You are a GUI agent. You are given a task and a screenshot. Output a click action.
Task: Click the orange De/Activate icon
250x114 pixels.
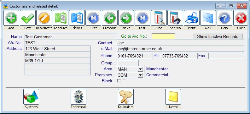[x=44, y=18]
